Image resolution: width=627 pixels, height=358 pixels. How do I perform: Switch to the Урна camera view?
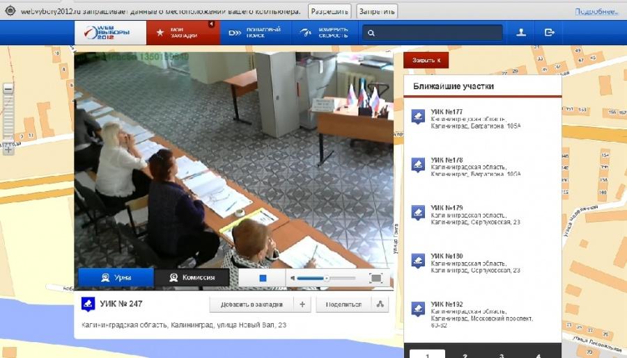pos(116,278)
